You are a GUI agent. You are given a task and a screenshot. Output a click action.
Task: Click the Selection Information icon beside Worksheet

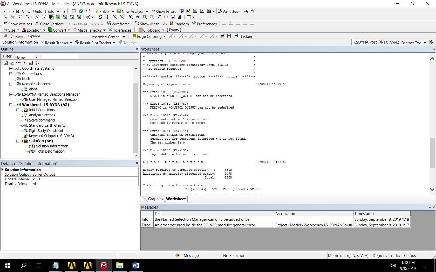coord(246,11)
